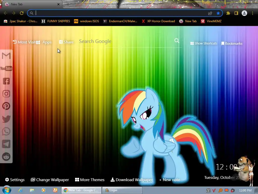
Task: Open Facebook sidebar shortcut
Action: tap(6, 81)
